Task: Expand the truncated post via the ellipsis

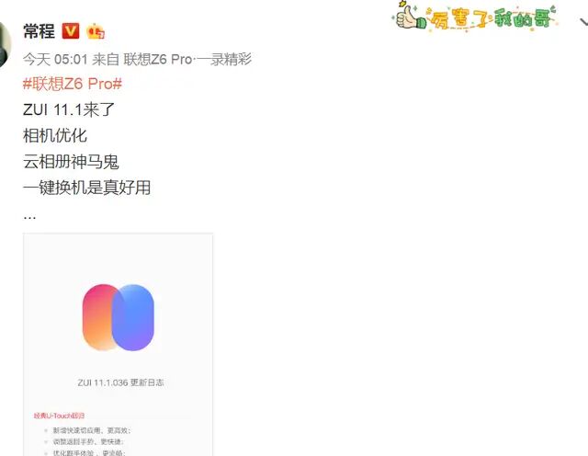Action: (x=29, y=217)
